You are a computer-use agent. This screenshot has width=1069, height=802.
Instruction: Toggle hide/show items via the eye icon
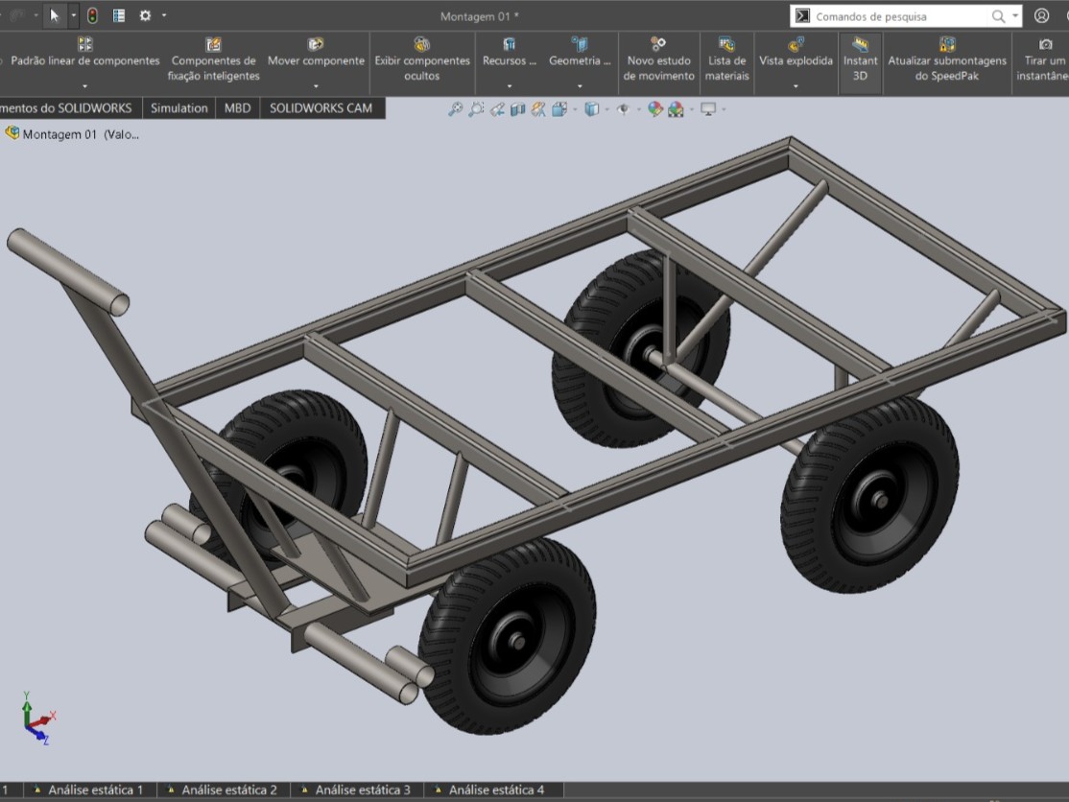tap(625, 109)
